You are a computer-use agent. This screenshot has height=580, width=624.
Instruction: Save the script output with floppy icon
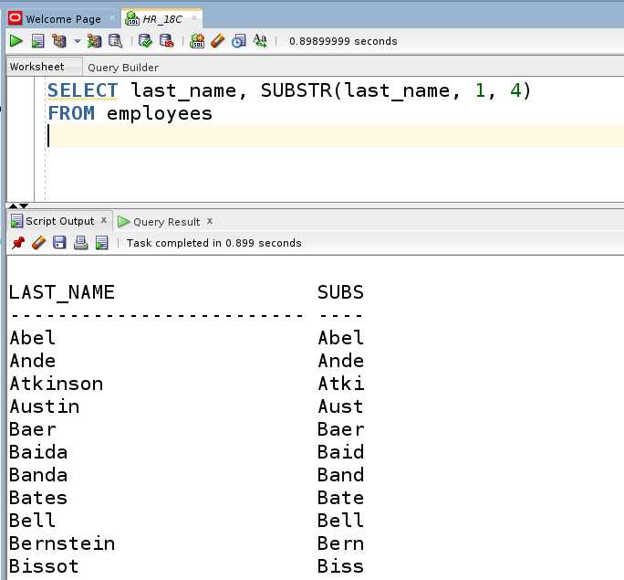(x=59, y=243)
